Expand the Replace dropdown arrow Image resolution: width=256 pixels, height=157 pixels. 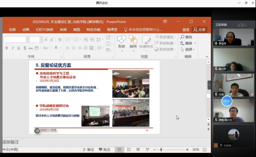[x=195, y=43]
